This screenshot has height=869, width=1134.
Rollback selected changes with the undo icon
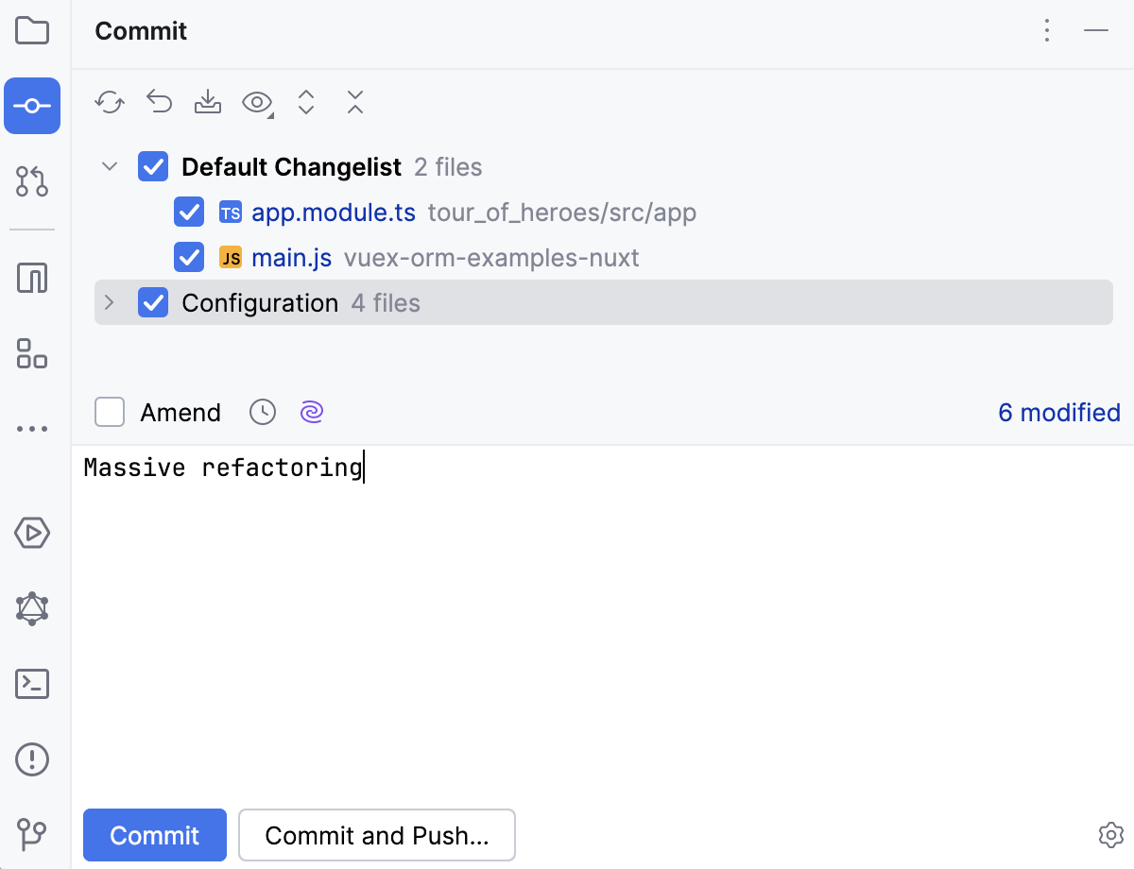(x=158, y=102)
